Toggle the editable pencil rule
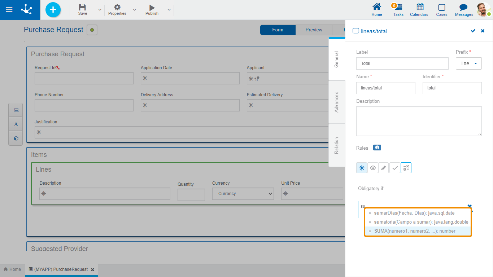The image size is (493, 277). (x=384, y=168)
